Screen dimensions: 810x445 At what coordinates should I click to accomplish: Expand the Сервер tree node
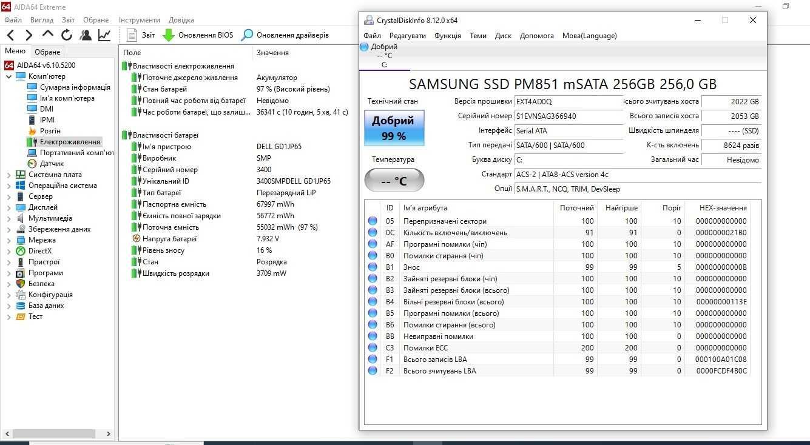[x=9, y=196]
